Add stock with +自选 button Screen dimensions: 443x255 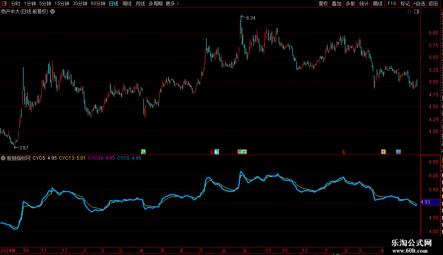coord(419,4)
